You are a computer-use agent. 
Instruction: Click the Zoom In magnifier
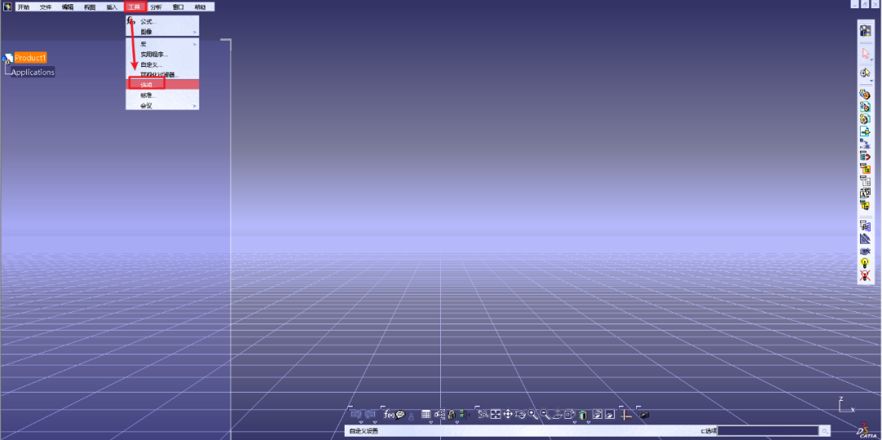pyautogui.click(x=532, y=414)
